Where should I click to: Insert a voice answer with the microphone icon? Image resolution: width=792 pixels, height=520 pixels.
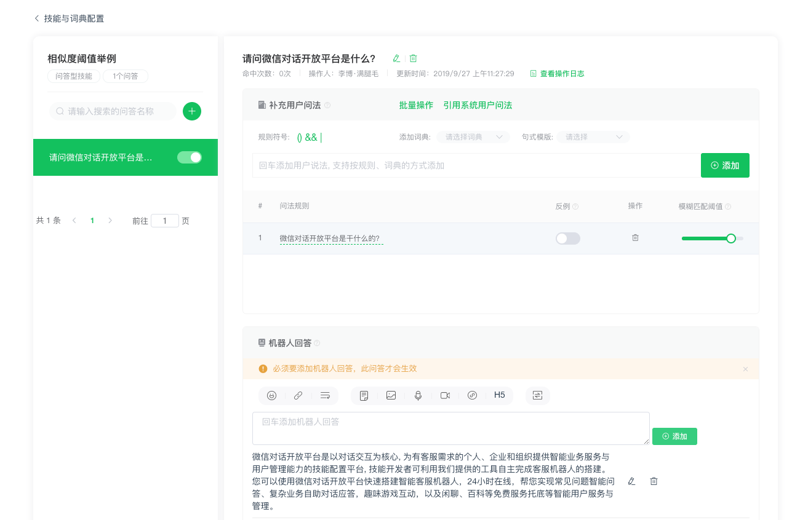coord(418,395)
